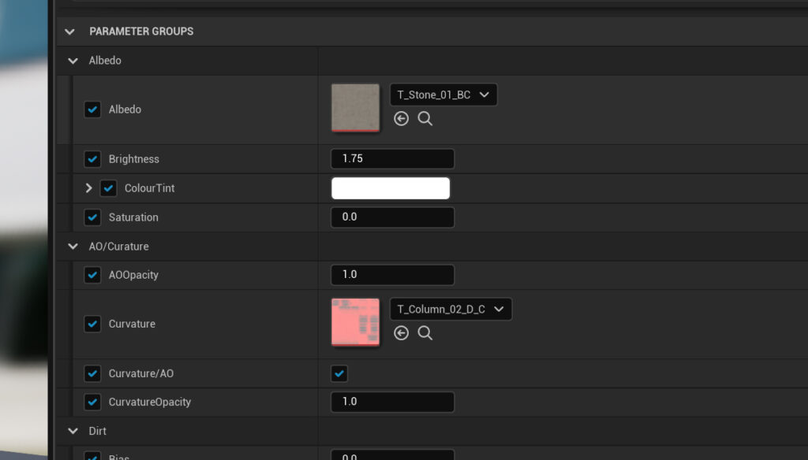Toggle the Curvature override checkbox
The height and width of the screenshot is (460, 808).
(93, 324)
